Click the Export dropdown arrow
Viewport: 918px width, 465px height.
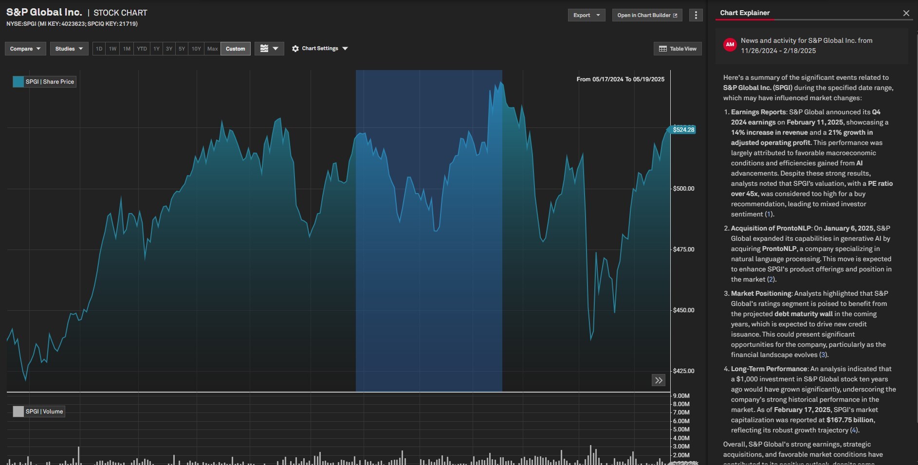pos(598,16)
